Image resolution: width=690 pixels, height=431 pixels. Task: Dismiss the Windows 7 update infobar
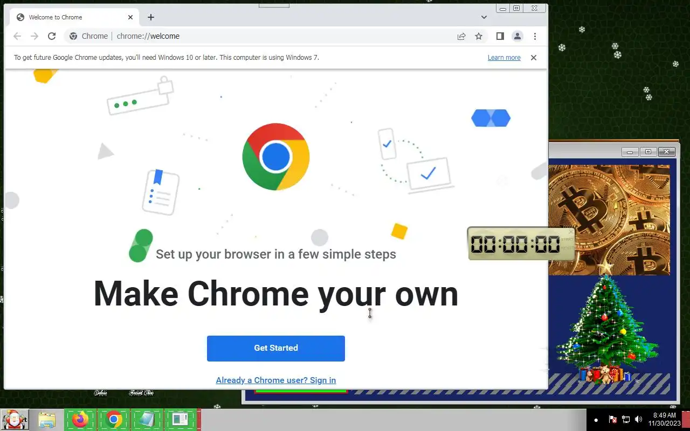534,58
